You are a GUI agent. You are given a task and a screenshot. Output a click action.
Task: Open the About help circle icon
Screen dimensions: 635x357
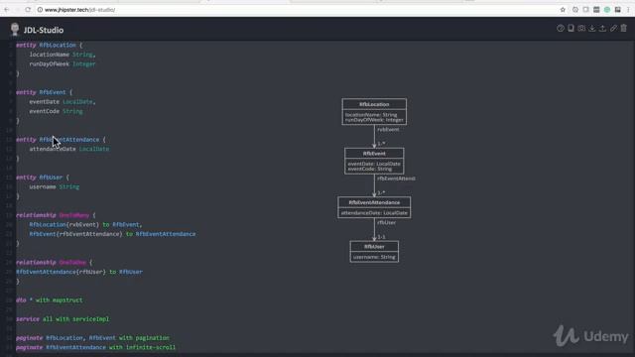(560, 28)
